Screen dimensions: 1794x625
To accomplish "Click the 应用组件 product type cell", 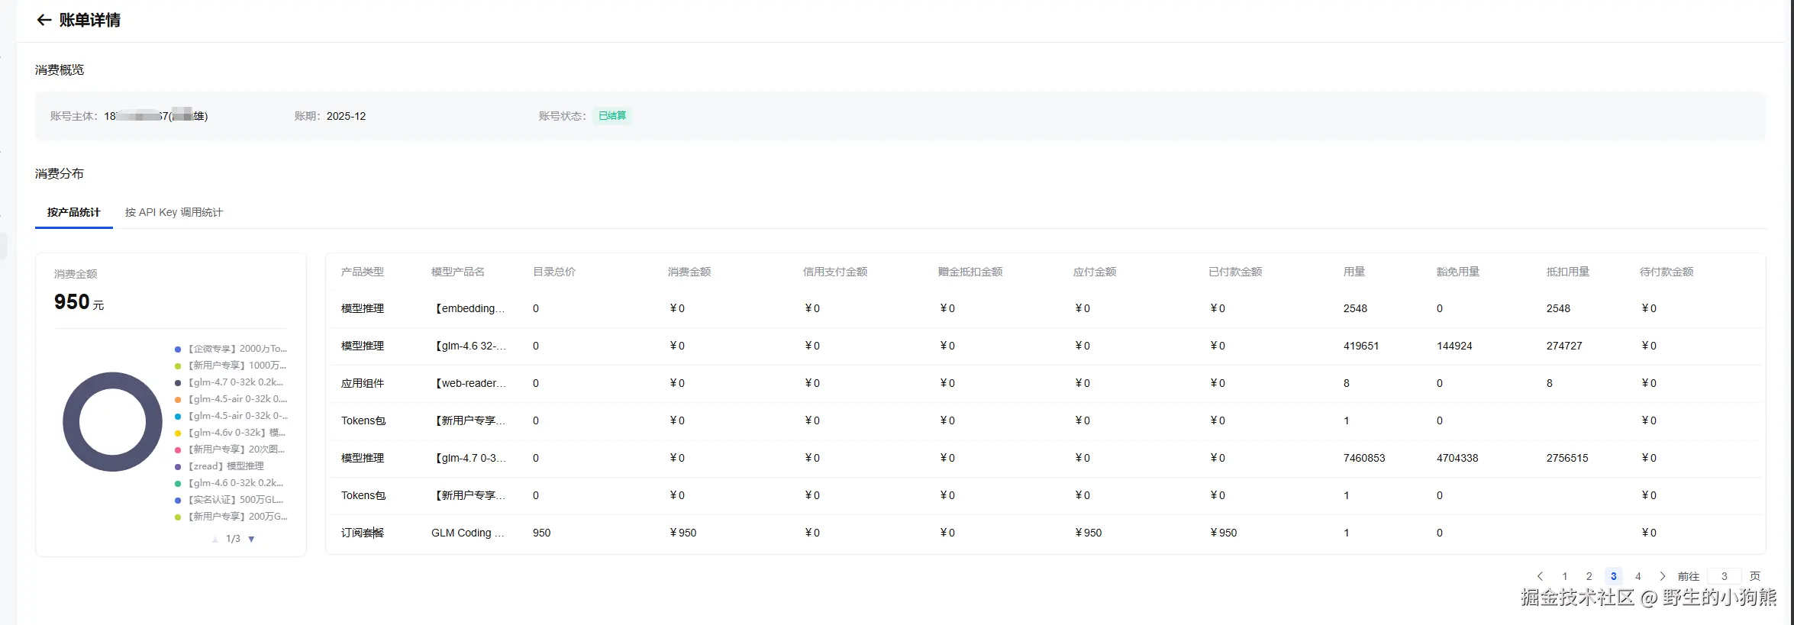I will 363,383.
